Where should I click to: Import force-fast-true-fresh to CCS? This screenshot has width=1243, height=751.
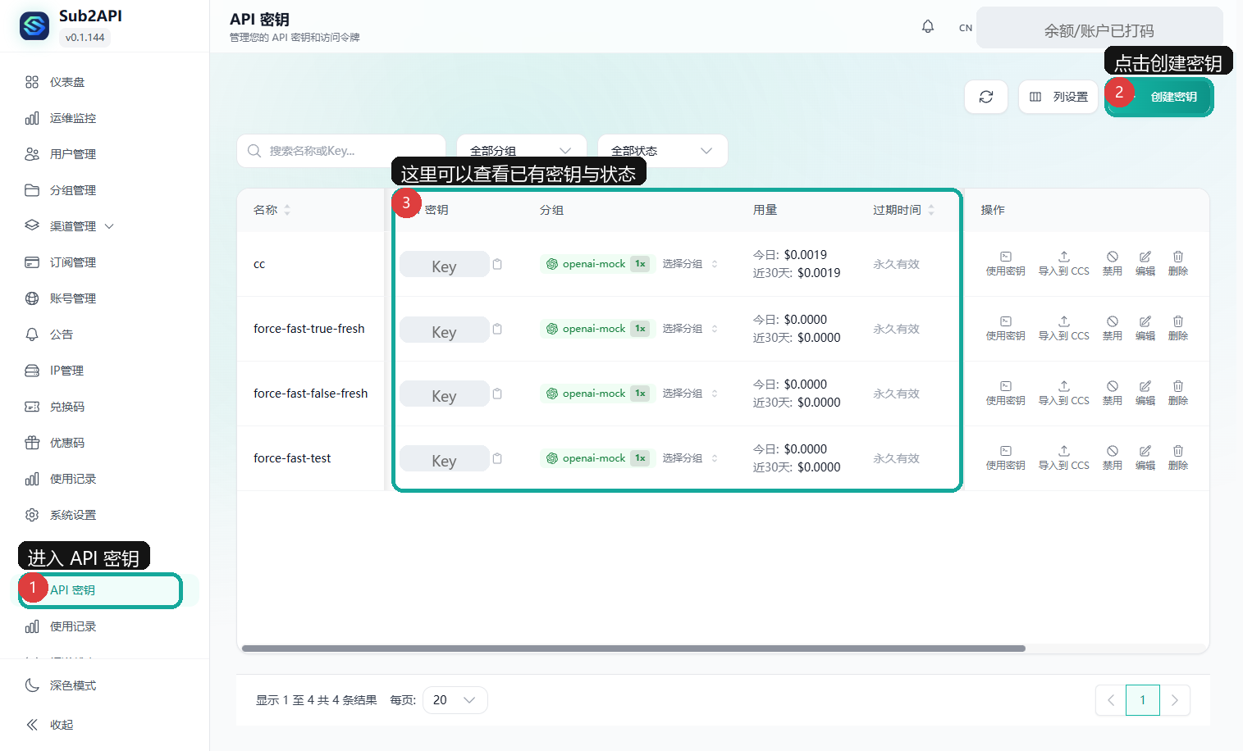tap(1064, 328)
